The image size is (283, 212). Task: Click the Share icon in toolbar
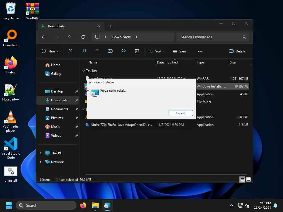point(124,51)
